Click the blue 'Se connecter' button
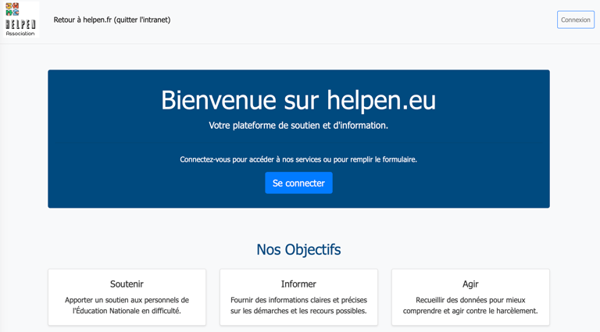 coord(298,183)
